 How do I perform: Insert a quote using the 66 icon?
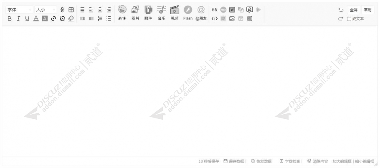point(215,10)
